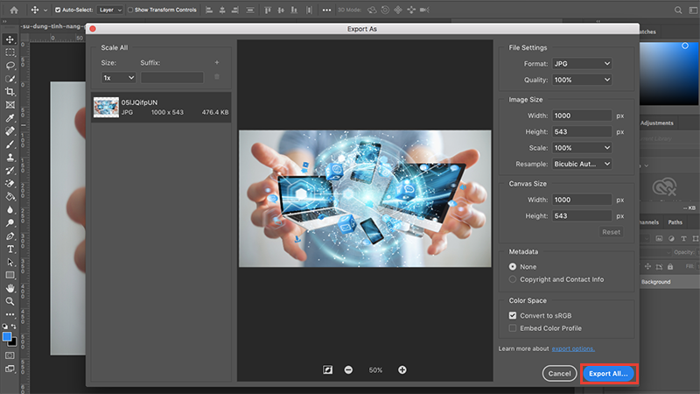Select the Eraser tool
The image size is (700, 394).
(10, 184)
